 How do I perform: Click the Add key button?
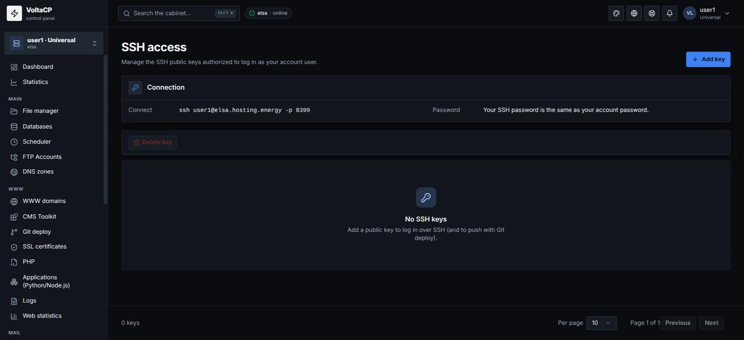click(708, 59)
